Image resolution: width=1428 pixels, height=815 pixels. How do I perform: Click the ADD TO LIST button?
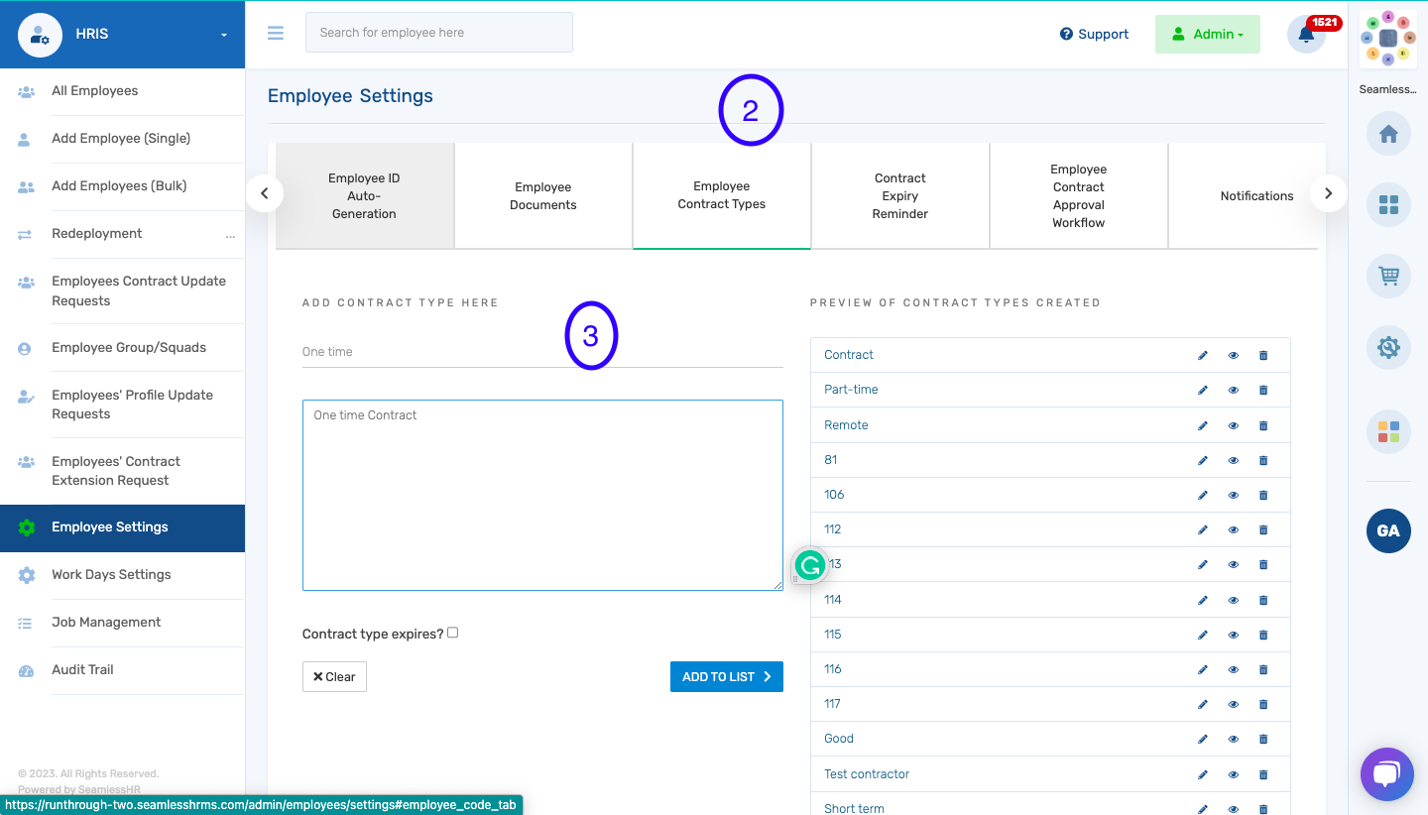(x=726, y=676)
